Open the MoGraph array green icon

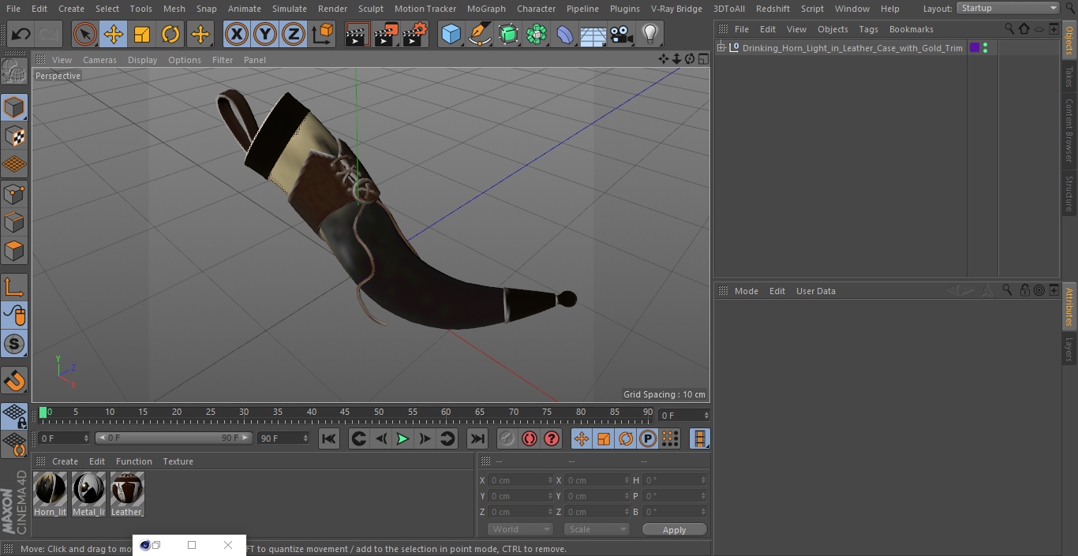pyautogui.click(x=537, y=35)
